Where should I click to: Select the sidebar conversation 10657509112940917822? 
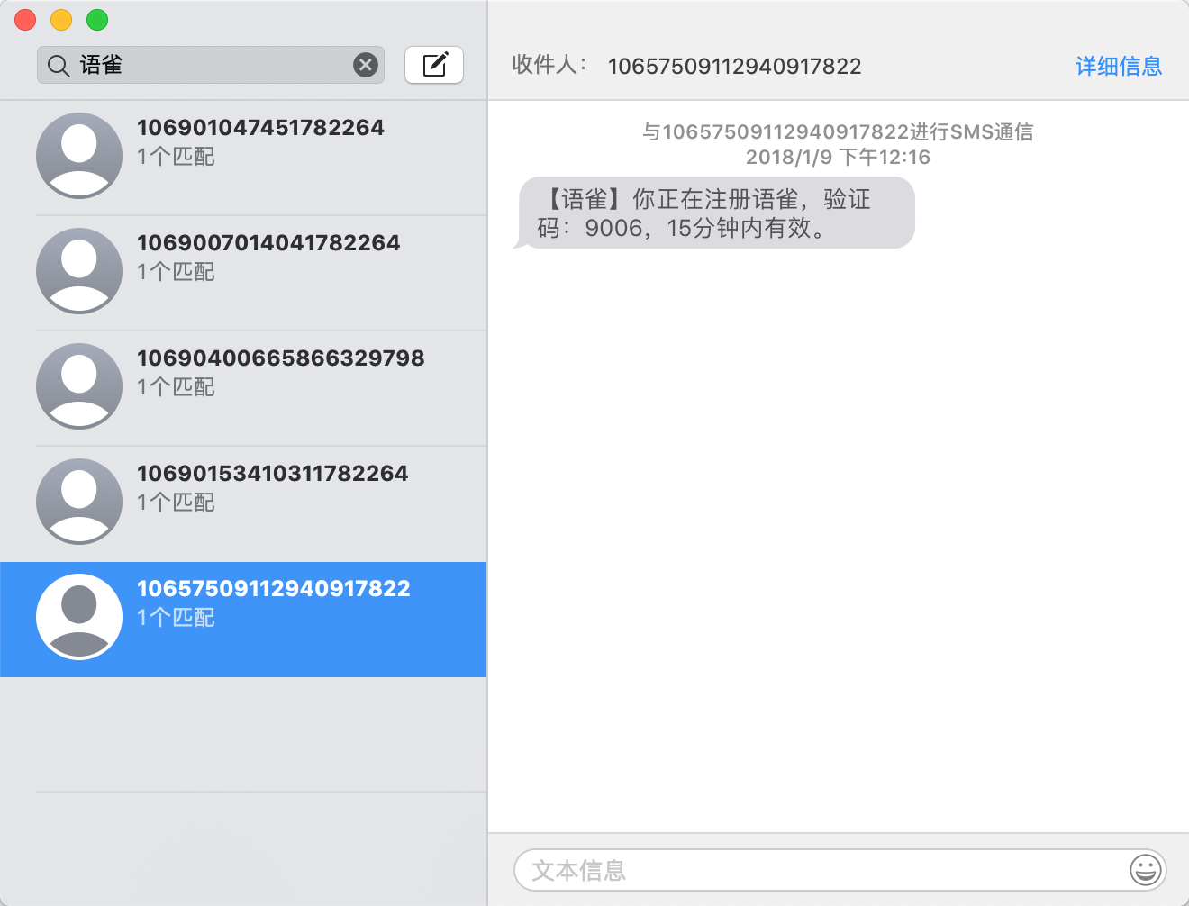pos(243,620)
